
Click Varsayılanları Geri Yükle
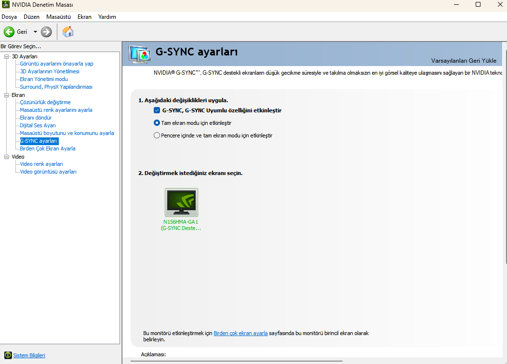(x=464, y=60)
